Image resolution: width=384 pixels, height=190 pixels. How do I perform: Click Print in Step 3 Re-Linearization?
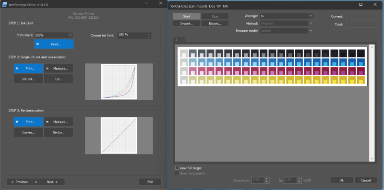pos(28,122)
